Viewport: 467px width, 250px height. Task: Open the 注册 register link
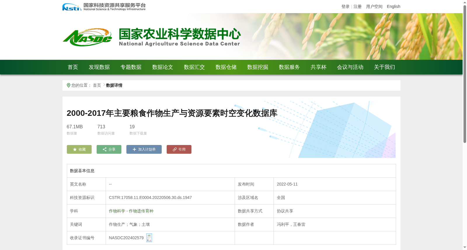point(358,6)
